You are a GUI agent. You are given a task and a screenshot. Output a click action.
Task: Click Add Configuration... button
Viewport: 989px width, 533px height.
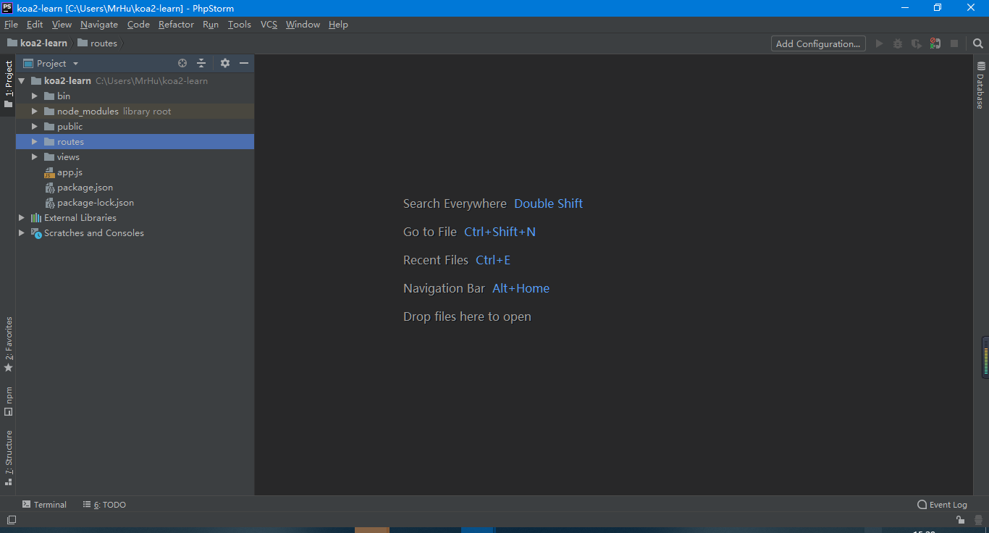(818, 43)
